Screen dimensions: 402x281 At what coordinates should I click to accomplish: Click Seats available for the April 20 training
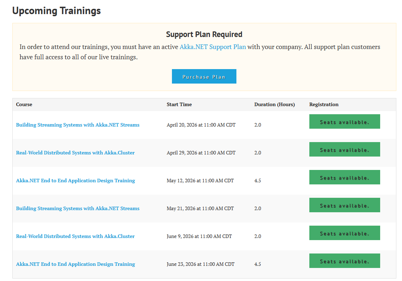(345, 122)
